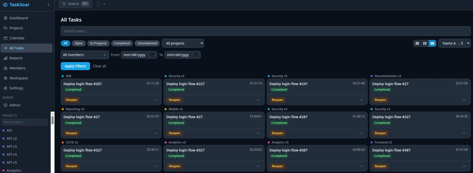
Task: Filter tasks by In Progress status
Action: click(98, 43)
